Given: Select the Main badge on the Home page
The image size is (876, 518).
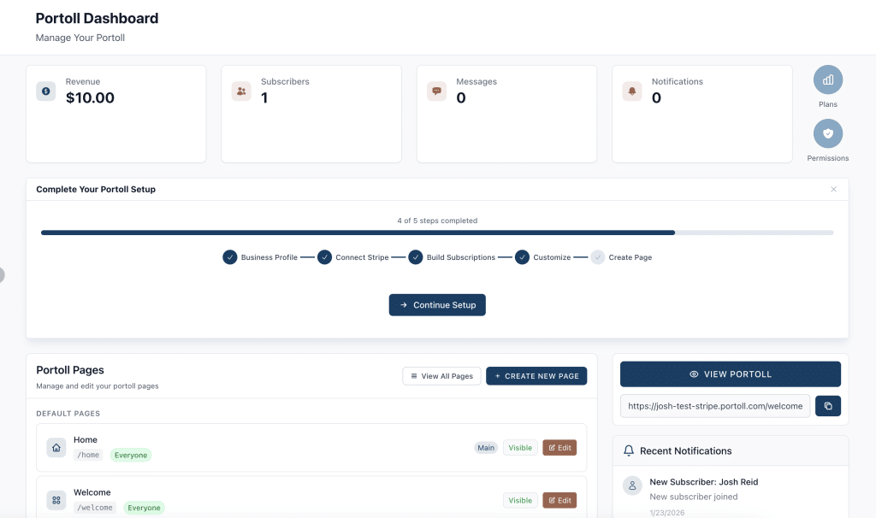Looking at the screenshot, I should coord(485,447).
